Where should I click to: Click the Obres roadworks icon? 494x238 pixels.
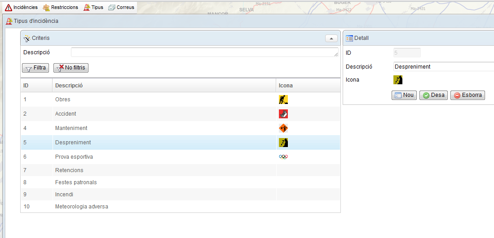pos(283,100)
